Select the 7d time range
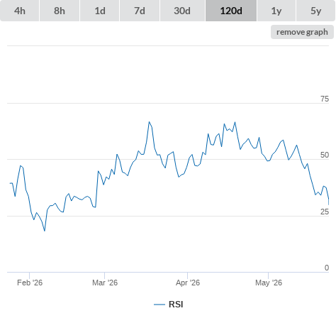The height and width of the screenshot is (323, 336). (x=140, y=11)
